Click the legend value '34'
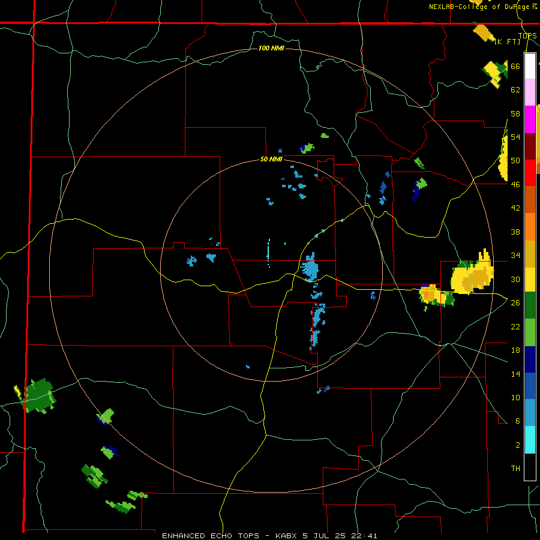 (x=515, y=256)
